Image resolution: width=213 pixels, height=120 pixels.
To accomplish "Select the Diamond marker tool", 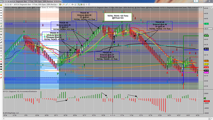I will coord(1,64).
